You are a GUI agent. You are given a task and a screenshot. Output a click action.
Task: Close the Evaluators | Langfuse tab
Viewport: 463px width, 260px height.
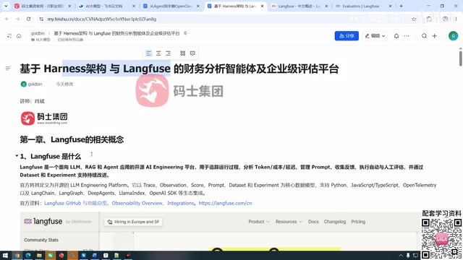(390, 6)
